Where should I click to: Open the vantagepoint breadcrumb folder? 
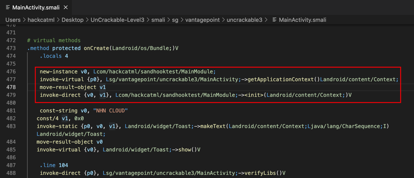202,20
